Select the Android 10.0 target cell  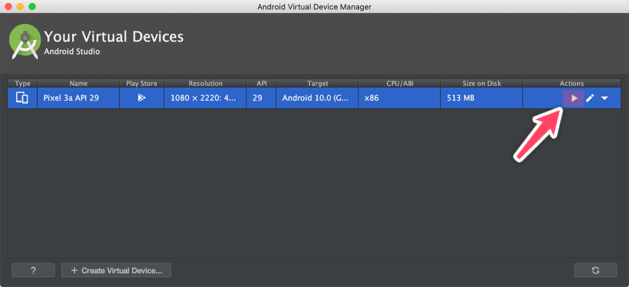tap(317, 98)
